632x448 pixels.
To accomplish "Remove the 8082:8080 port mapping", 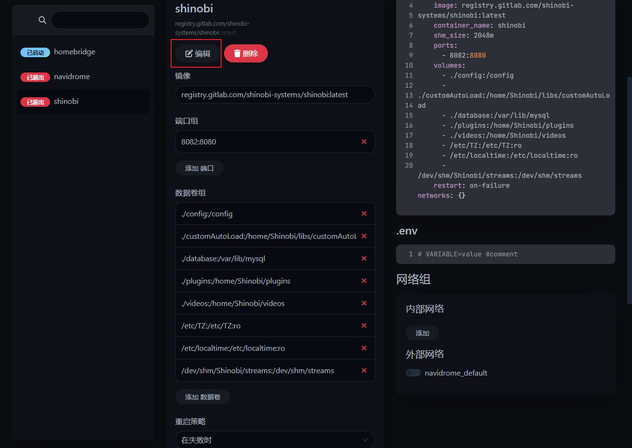I will tap(364, 142).
